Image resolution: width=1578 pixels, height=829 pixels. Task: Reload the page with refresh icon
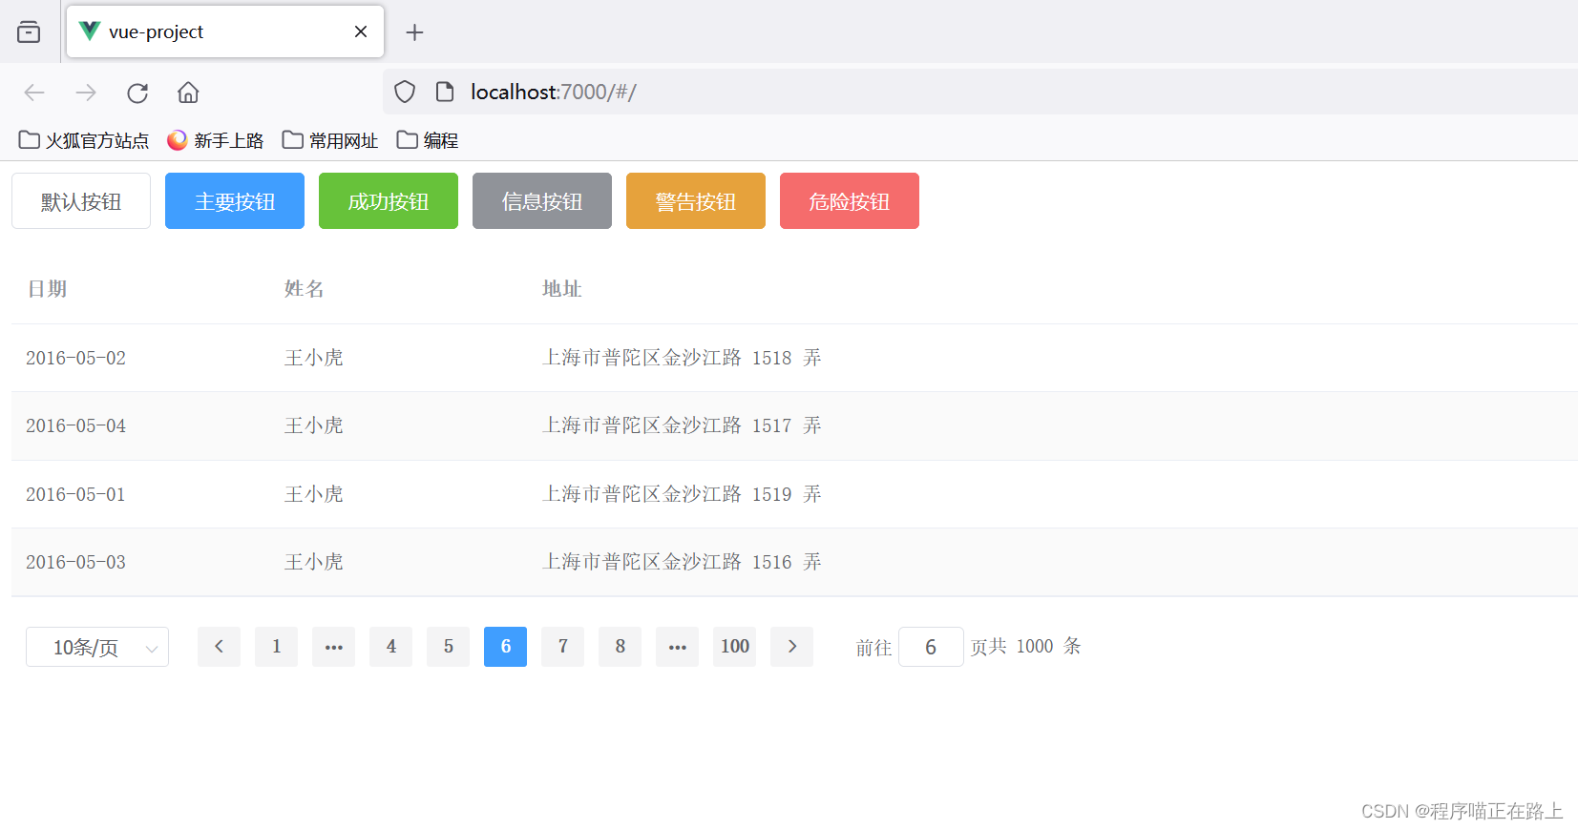[137, 93]
